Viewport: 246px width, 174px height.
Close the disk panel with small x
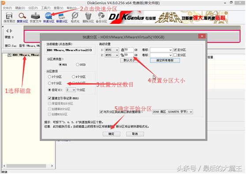3,26
